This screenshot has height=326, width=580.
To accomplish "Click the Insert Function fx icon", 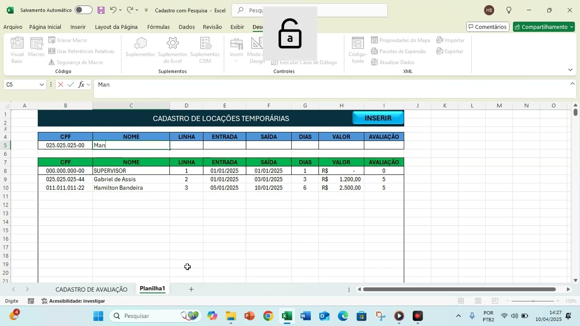I will coord(82,85).
